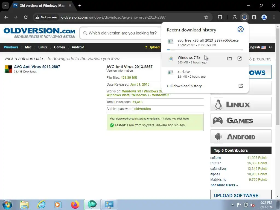Open contributor alpha1's profile
280x210 pixels.
click(x=215, y=174)
